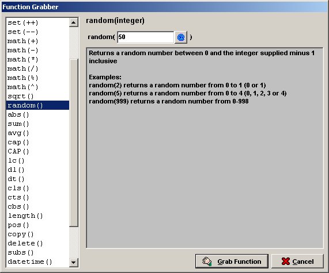
Task: Click the function list scroll-down arrow
Action: [73, 262]
